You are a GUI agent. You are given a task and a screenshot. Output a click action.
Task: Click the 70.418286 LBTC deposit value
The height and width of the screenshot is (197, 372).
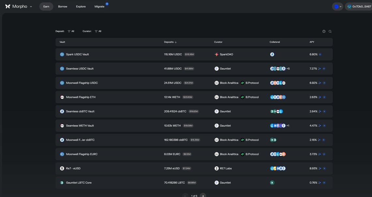tap(174, 182)
